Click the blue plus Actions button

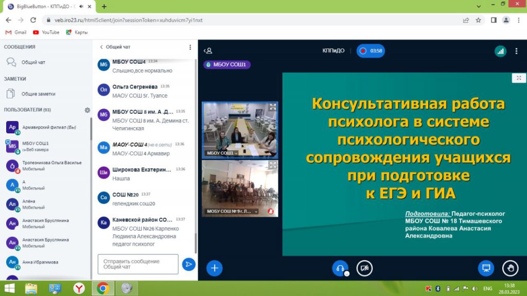[x=214, y=268]
